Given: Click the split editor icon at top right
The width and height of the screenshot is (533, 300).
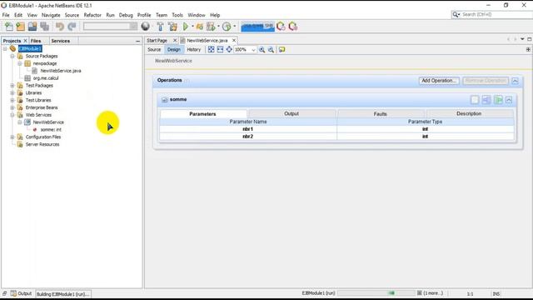Looking at the screenshot, I should pyautogui.click(x=528, y=50).
